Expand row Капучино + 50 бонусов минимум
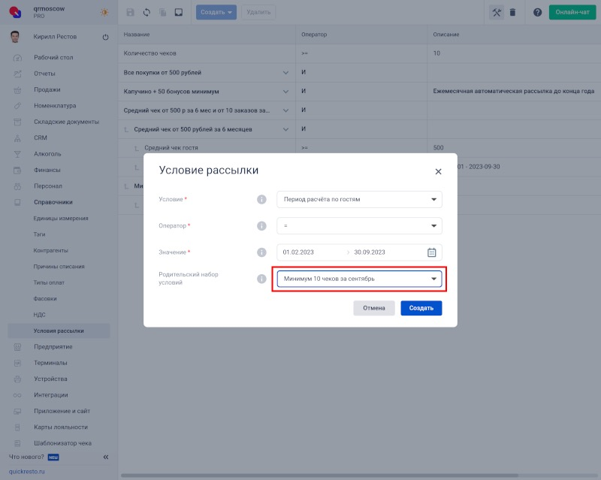Viewport: 601px width, 480px height. point(285,91)
